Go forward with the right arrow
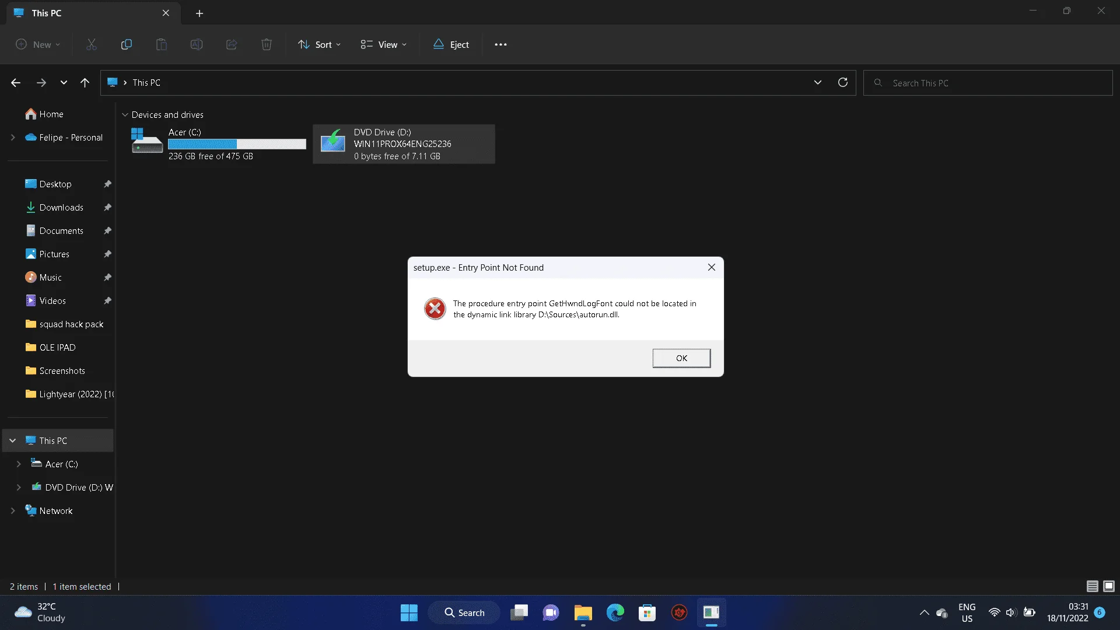Screen dimensions: 1120x630 [x=41, y=83]
